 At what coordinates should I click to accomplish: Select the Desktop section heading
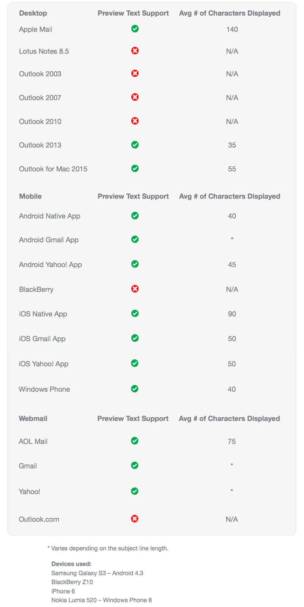[x=33, y=13]
